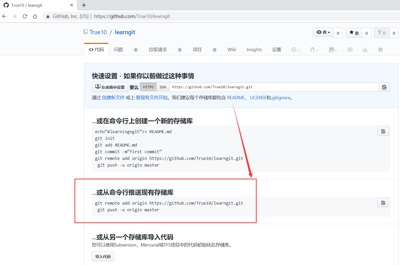Go to the browser home icon
Image resolution: width=400 pixels, height=265 pixels.
point(35,16)
